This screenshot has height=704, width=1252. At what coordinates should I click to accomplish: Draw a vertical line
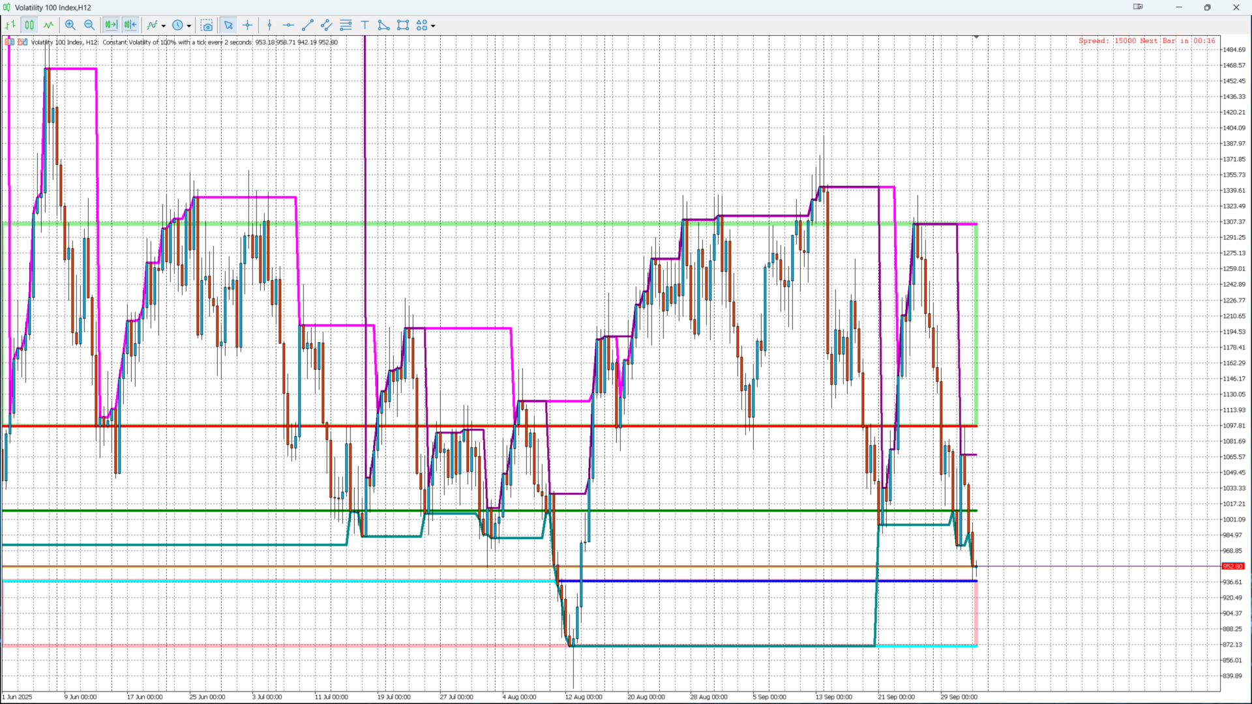point(269,25)
